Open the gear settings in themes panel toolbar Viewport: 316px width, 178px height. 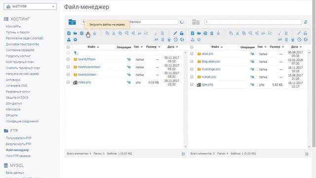(75, 40)
